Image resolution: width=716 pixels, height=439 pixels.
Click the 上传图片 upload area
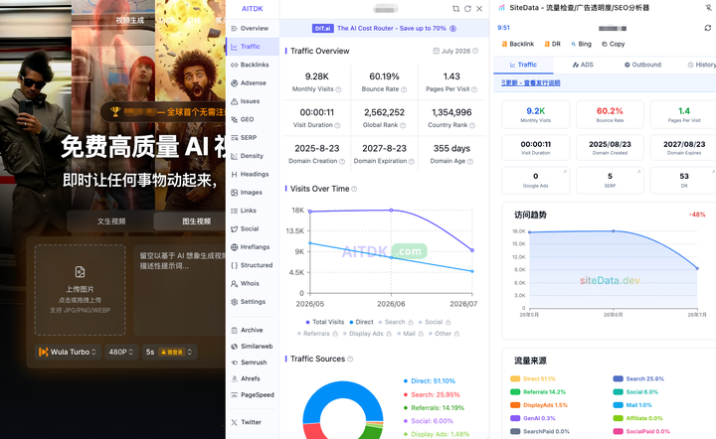[80, 290]
